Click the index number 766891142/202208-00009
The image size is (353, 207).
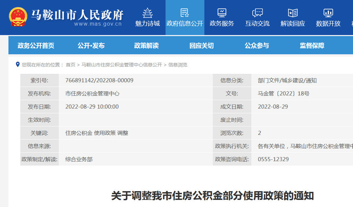coord(99,80)
